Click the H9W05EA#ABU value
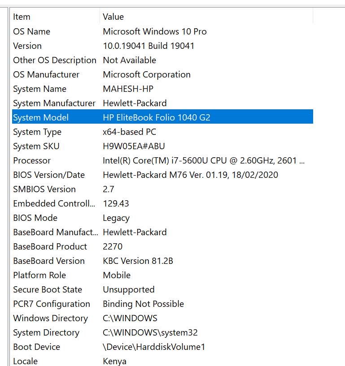The image size is (345, 366). [134, 146]
